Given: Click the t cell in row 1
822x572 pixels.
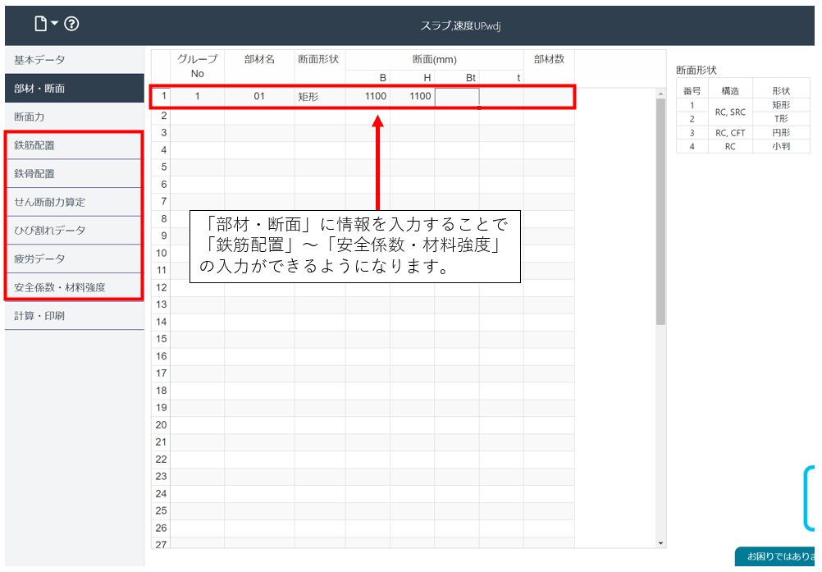Looking at the screenshot, I should pos(501,97).
